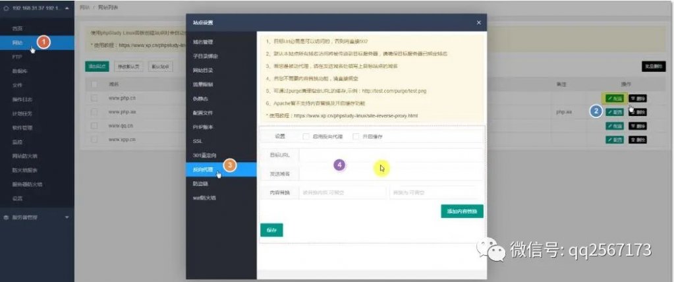Viewport: 674px width, 282px height.
Task: Go to 首页 in the sidebar
Action: [17, 29]
